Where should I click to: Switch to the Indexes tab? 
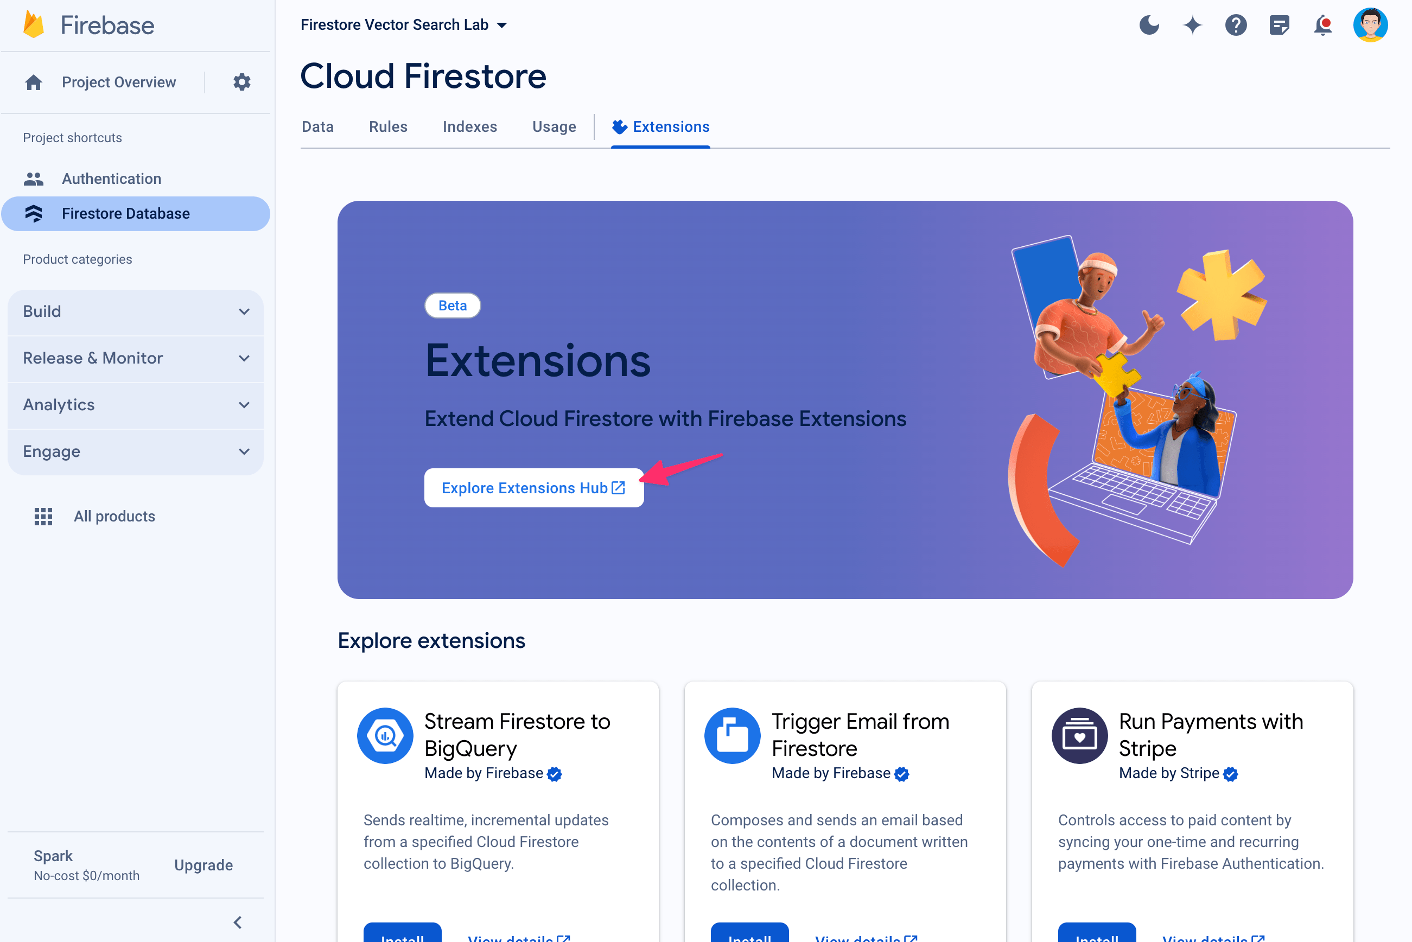pos(470,126)
